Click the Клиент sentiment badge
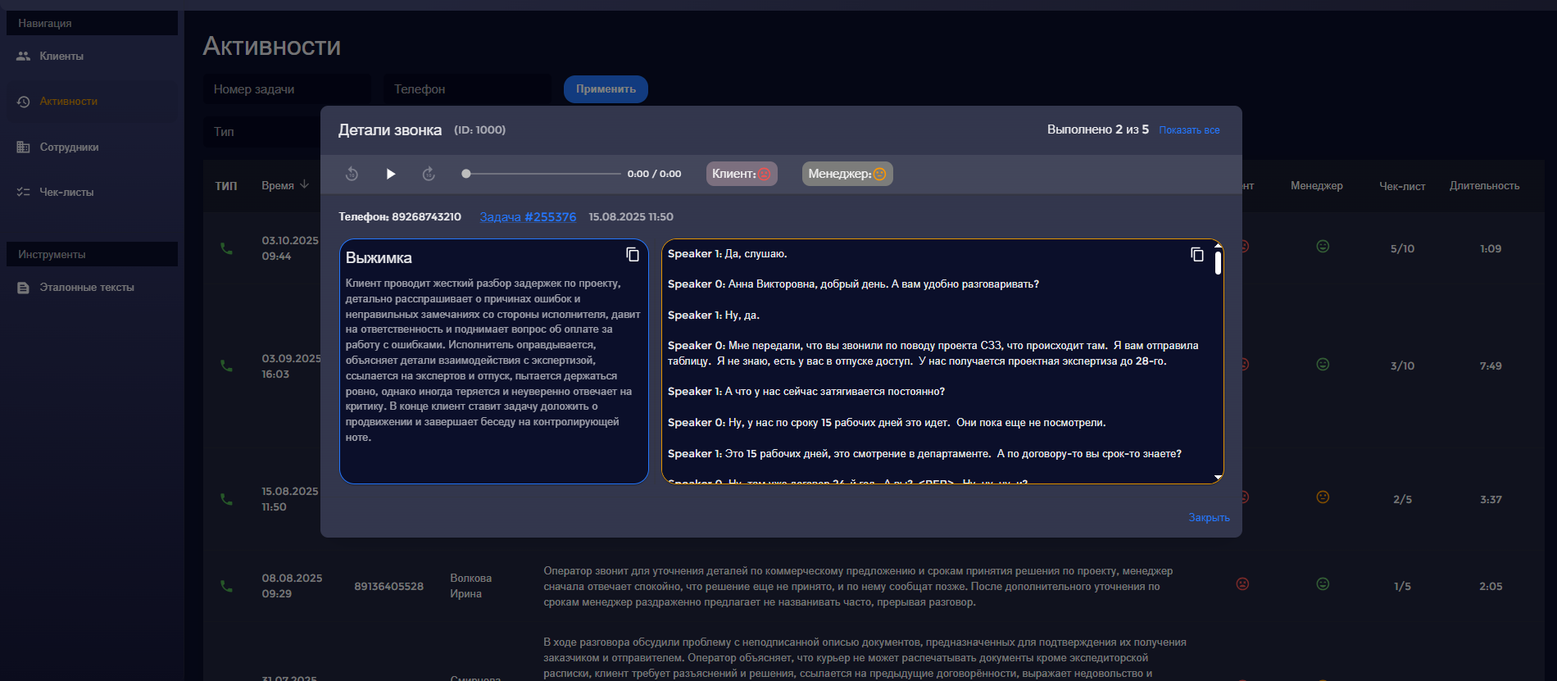 (x=741, y=174)
